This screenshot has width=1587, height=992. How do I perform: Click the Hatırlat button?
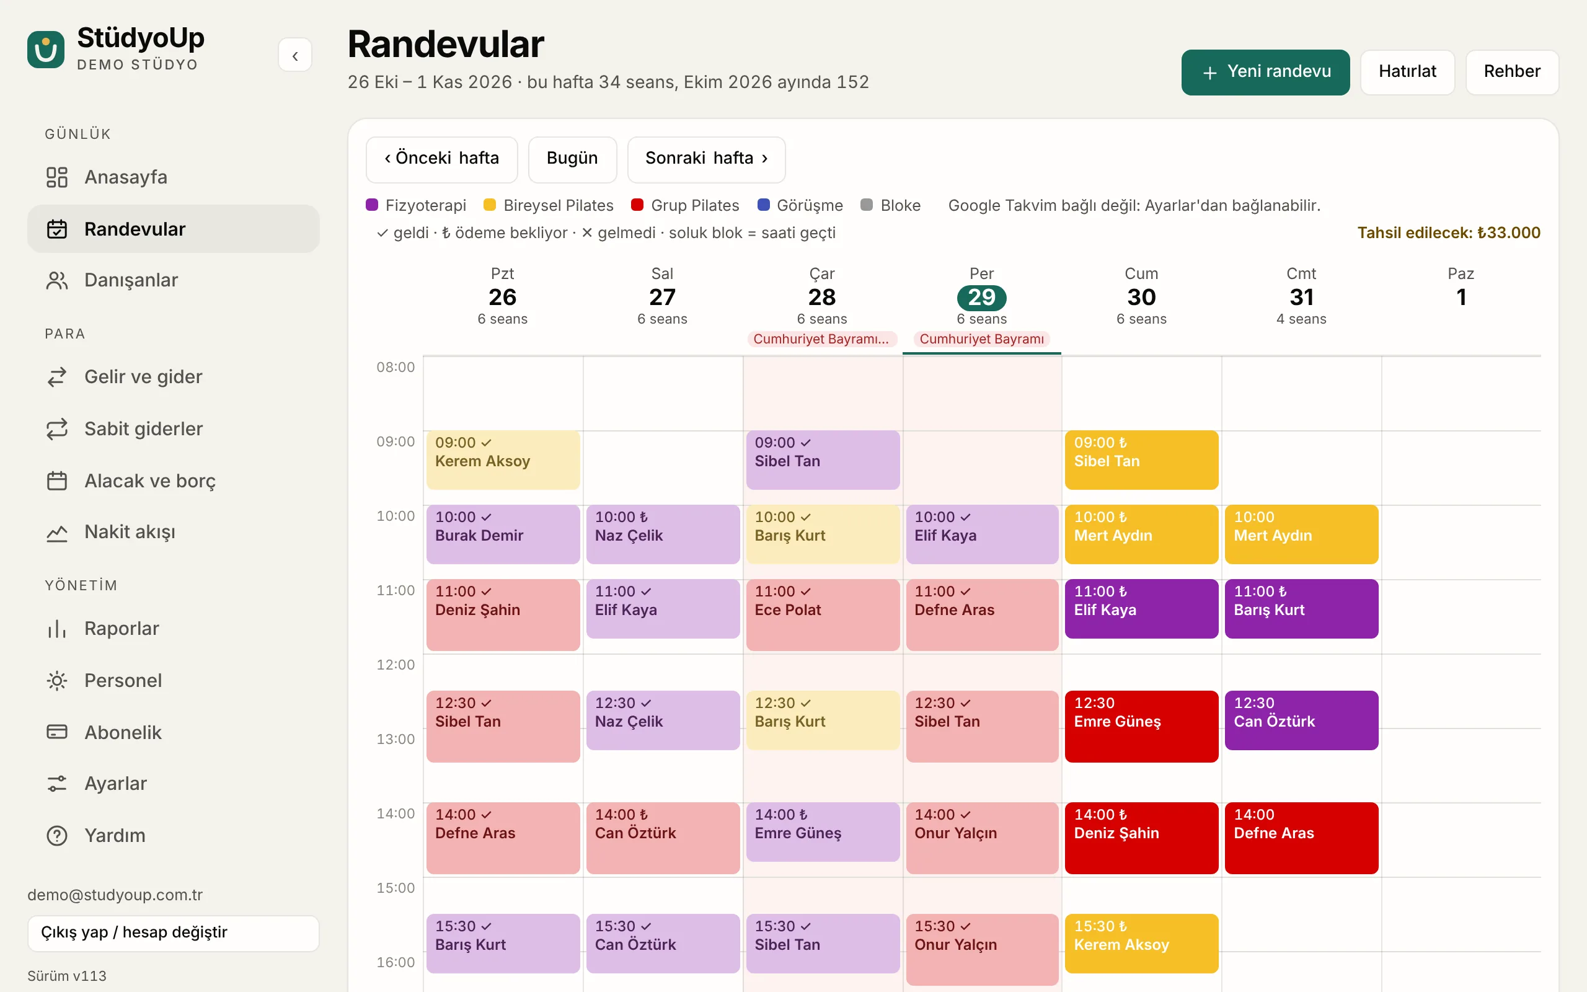point(1407,72)
